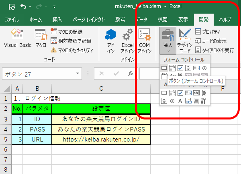Click ダイアログの実行 (Run Dialog)

pyautogui.click(x=214, y=50)
